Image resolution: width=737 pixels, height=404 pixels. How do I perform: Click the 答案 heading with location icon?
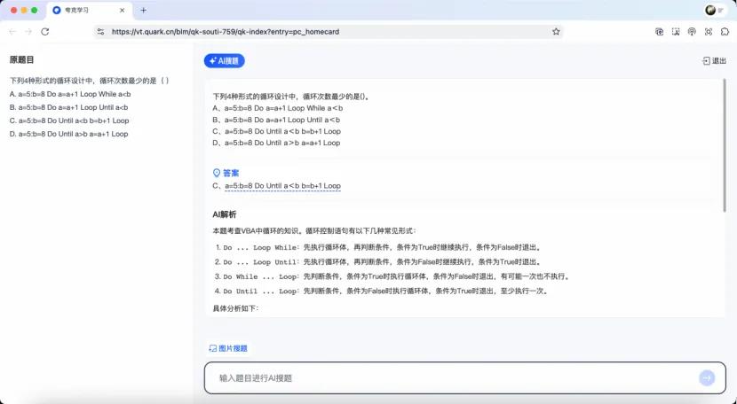pos(226,173)
